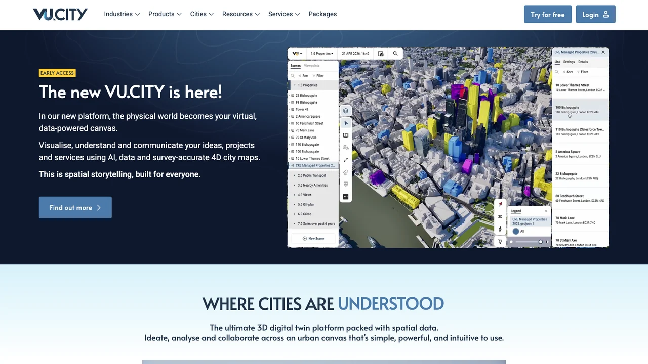Click Filter in the Scenes panel
The image size is (648, 364).
click(x=318, y=76)
